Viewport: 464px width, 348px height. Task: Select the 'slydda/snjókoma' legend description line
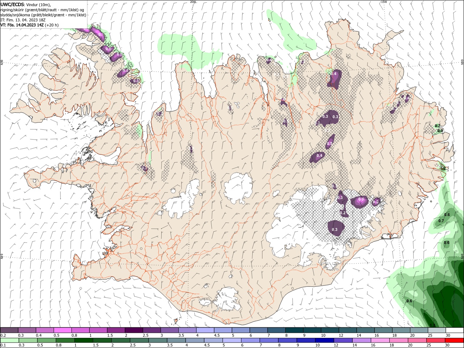tap(43, 14)
